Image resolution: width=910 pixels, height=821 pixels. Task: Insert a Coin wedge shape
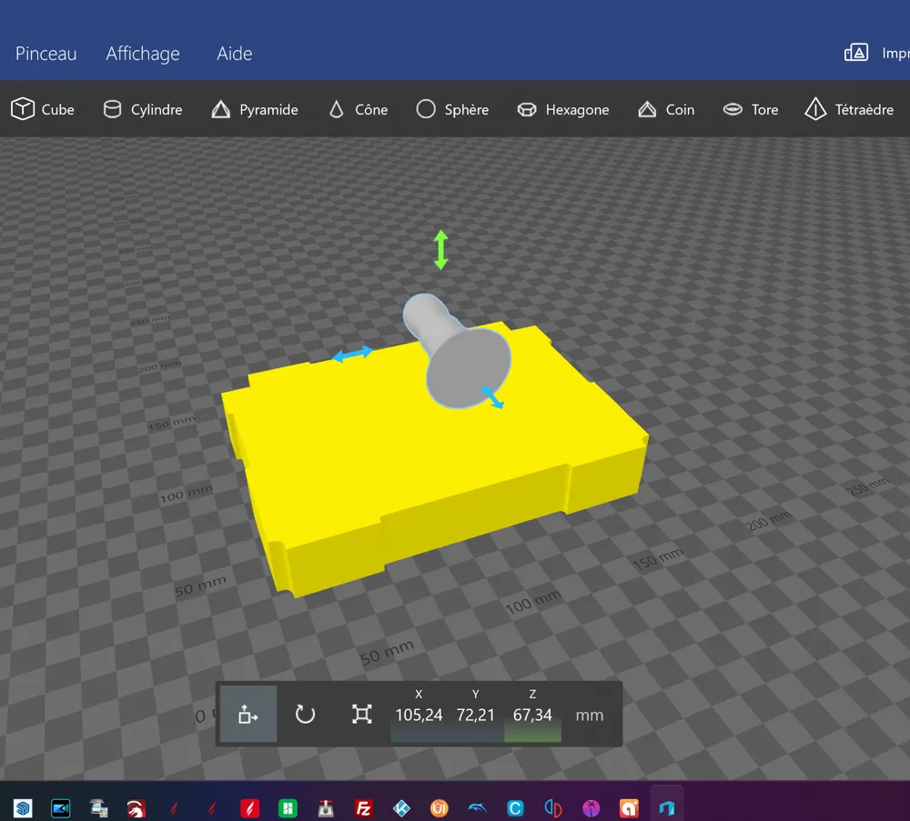tap(666, 110)
